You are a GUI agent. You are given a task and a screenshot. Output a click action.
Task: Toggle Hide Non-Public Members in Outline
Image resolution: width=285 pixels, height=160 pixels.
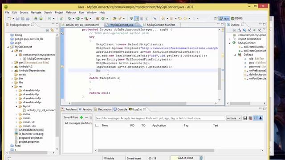tap(254, 30)
